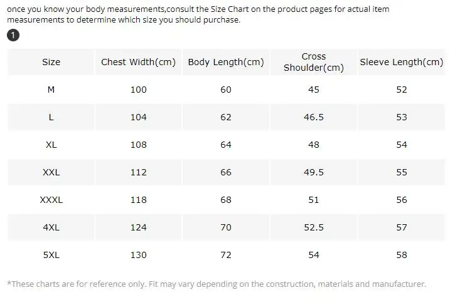
Task: Click the XXL size row label
Action: (x=51, y=172)
